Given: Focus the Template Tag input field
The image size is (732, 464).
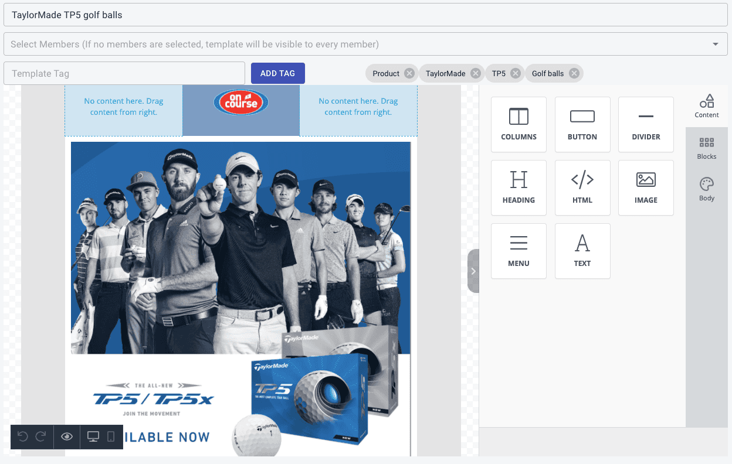Looking at the screenshot, I should [124, 73].
